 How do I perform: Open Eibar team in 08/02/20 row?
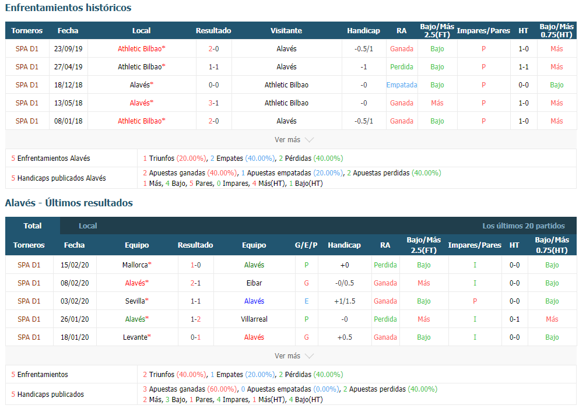tap(254, 283)
